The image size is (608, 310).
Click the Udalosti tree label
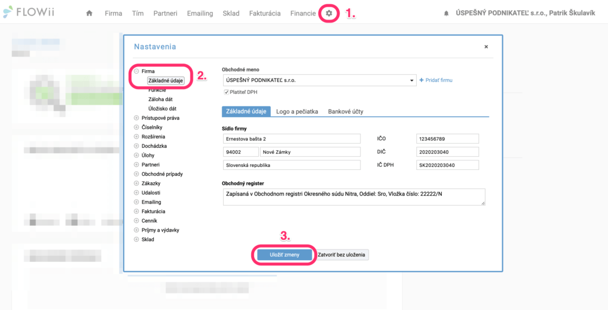tap(151, 192)
